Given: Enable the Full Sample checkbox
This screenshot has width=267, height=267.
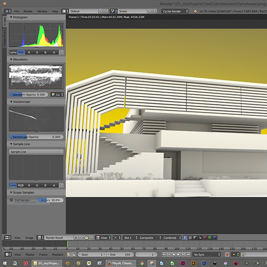Looking at the screenshot, I should [11, 200].
